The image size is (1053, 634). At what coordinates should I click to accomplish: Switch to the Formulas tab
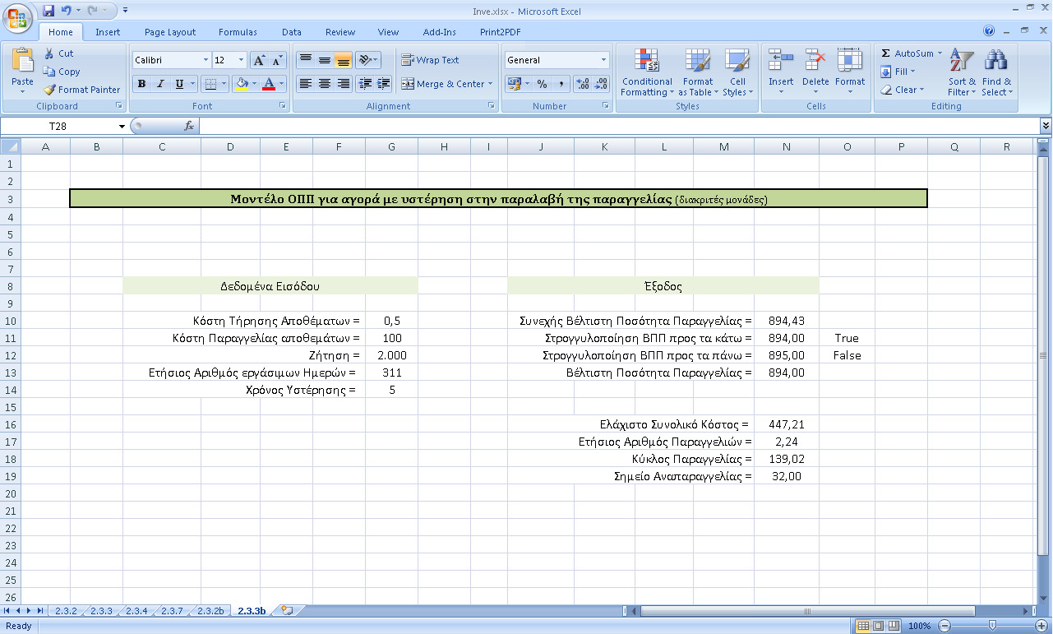[x=238, y=32]
